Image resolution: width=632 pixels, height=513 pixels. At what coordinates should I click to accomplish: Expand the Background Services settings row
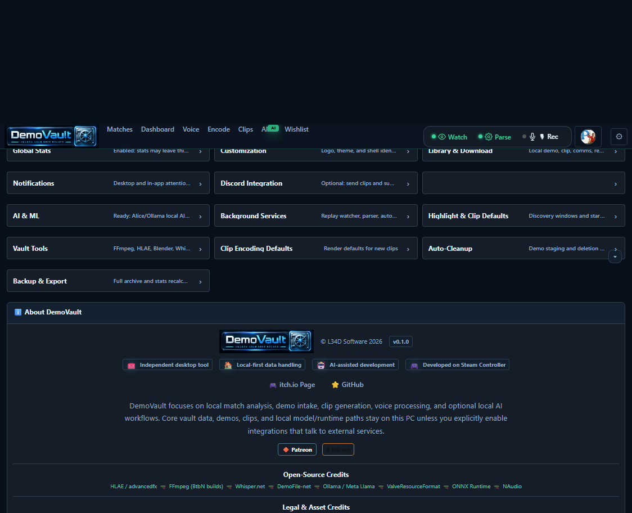pos(315,216)
